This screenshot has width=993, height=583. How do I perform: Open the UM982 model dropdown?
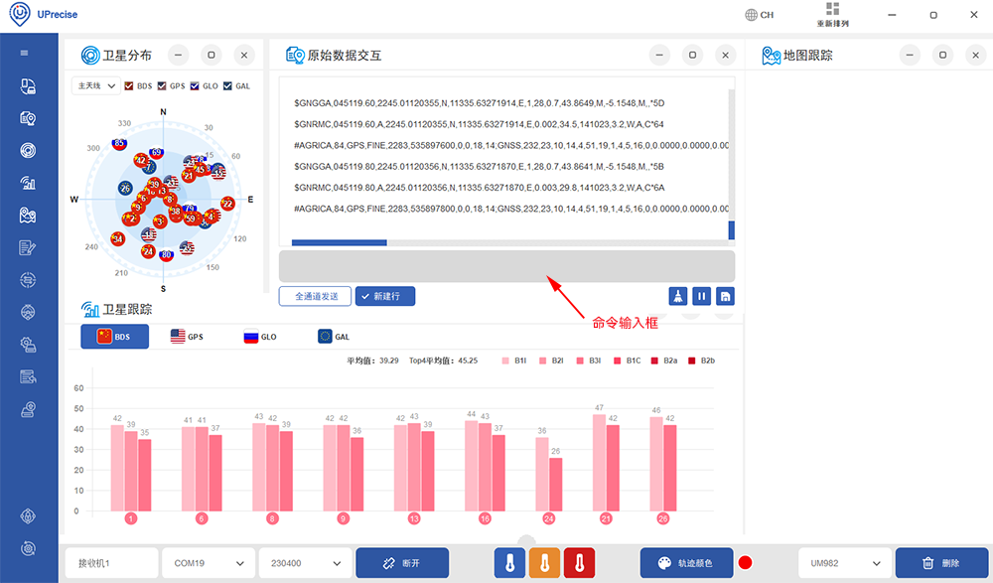coord(845,563)
